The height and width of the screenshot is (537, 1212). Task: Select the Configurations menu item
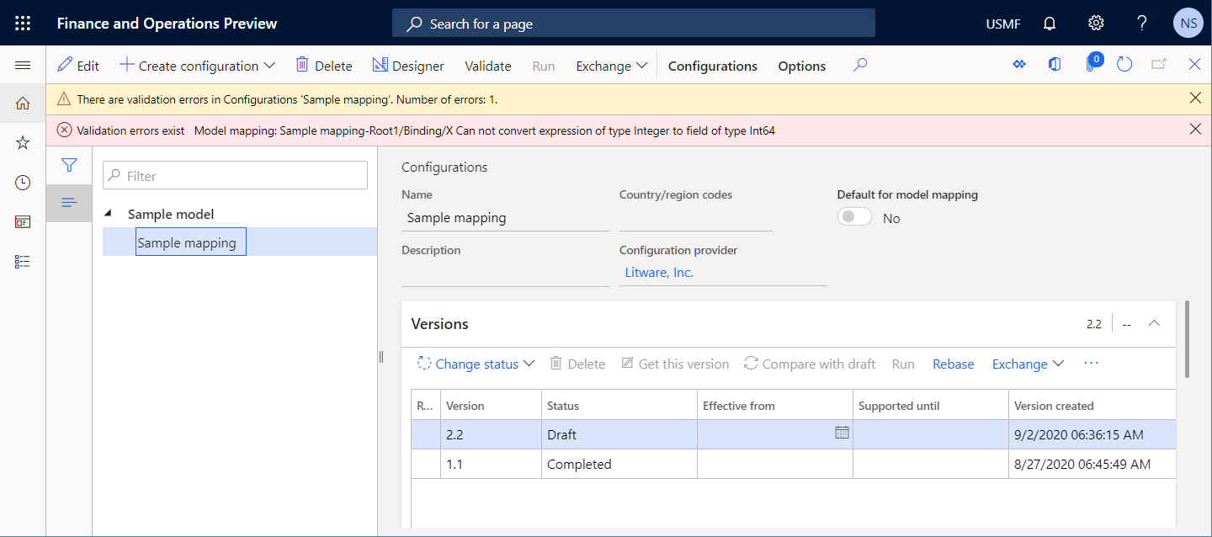[x=712, y=65]
